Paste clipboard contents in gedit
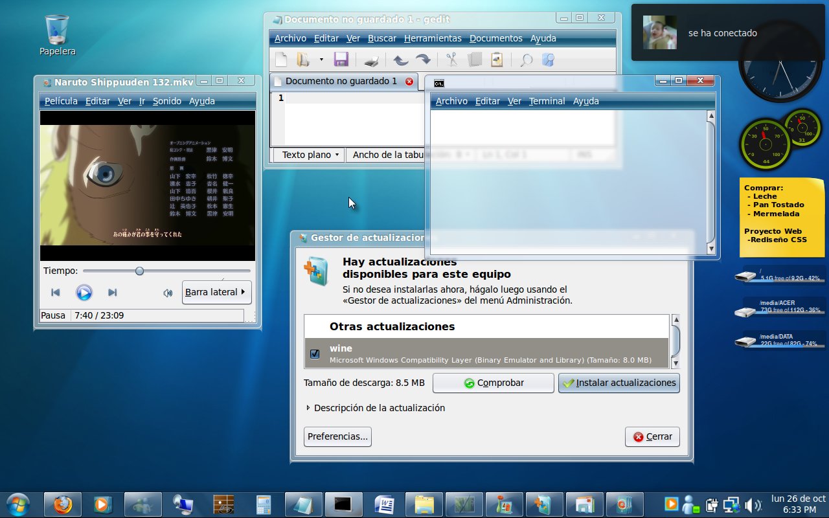 click(497, 60)
